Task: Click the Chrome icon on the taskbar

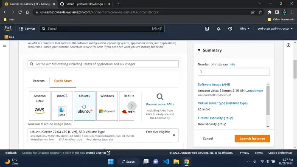Action: click(186, 161)
